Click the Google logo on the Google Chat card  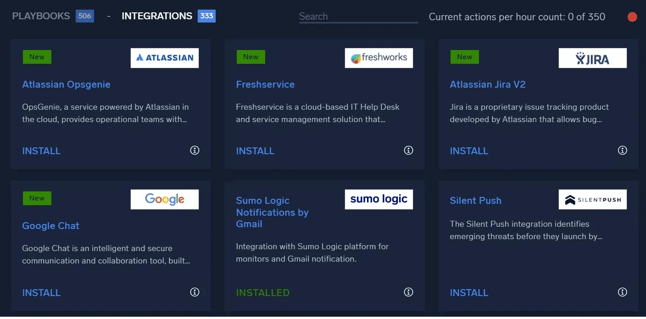164,199
